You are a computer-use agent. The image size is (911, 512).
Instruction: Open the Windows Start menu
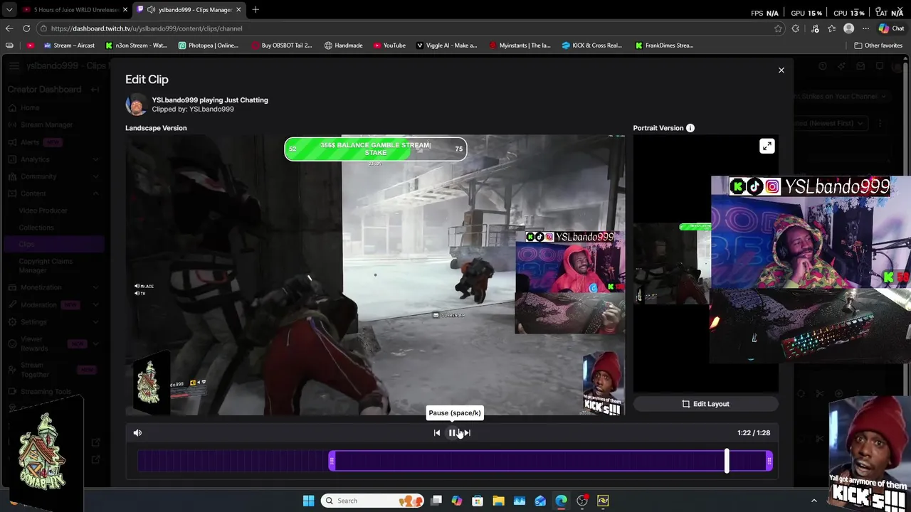(x=308, y=501)
